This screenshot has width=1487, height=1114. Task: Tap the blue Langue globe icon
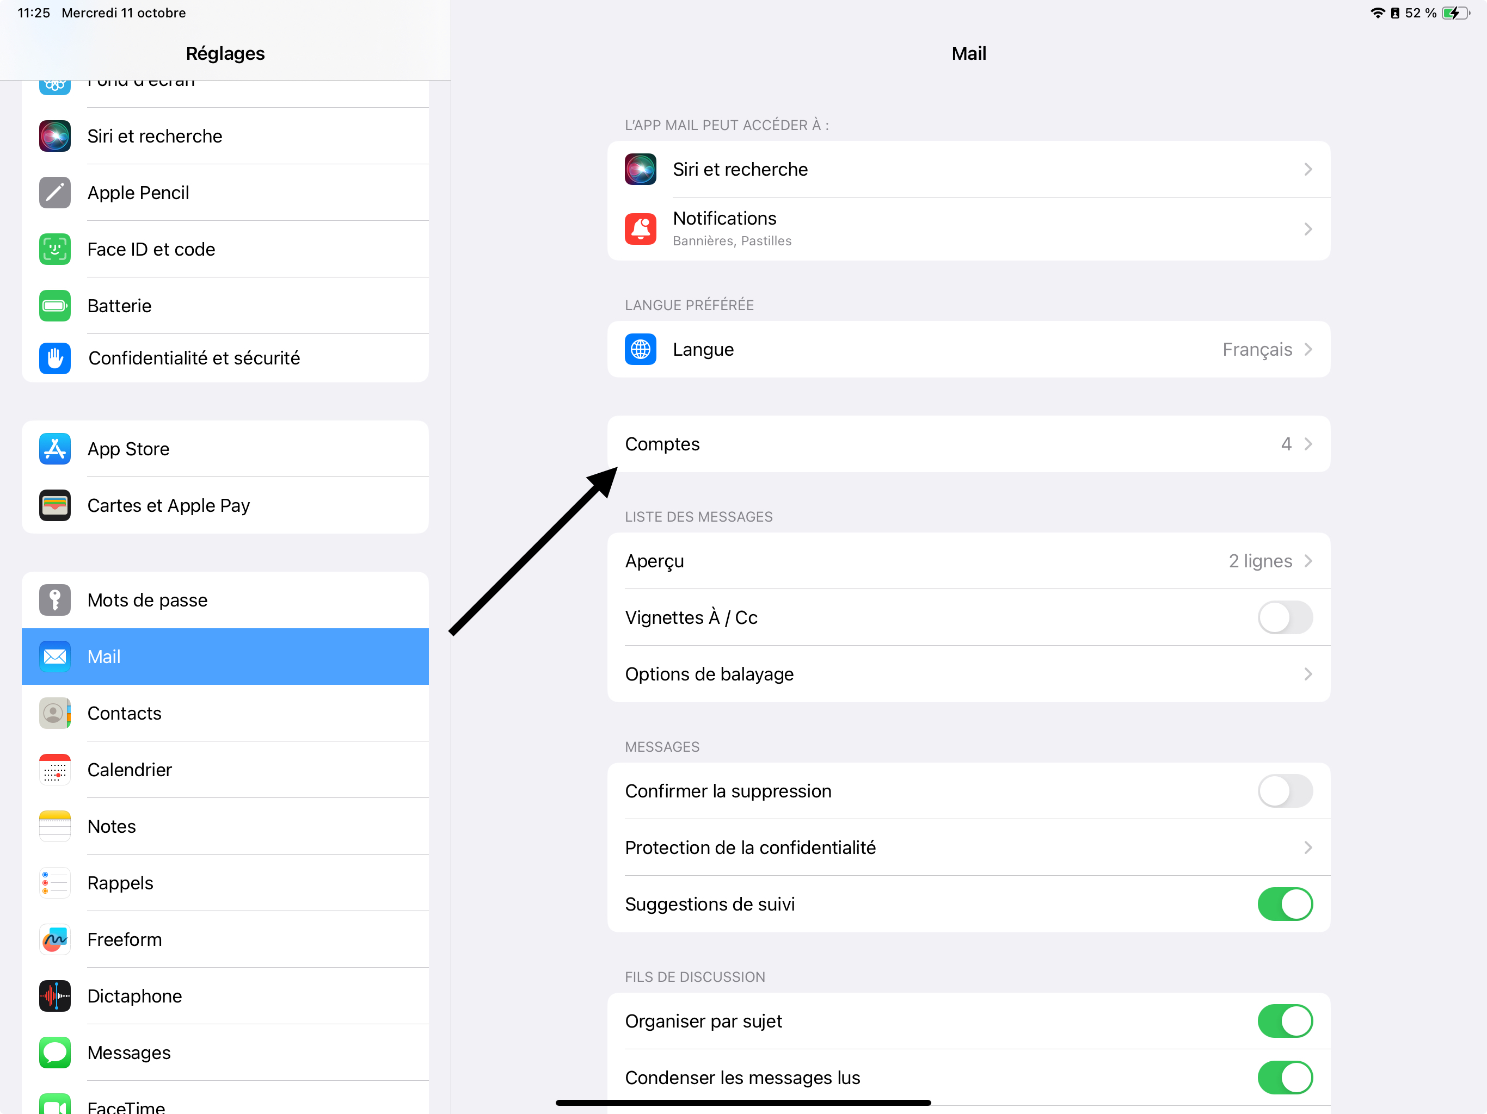[641, 349]
